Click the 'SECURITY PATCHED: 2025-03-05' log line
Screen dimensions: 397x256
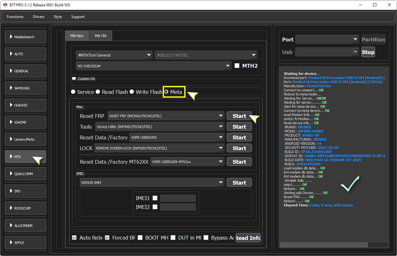312,148
